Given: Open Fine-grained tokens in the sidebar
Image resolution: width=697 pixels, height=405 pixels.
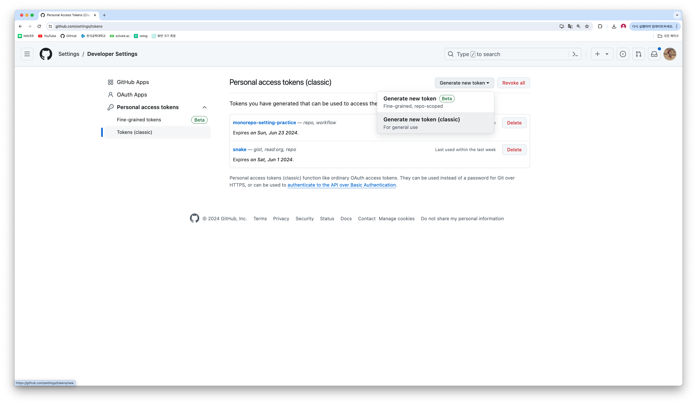Looking at the screenshot, I should coord(139,120).
